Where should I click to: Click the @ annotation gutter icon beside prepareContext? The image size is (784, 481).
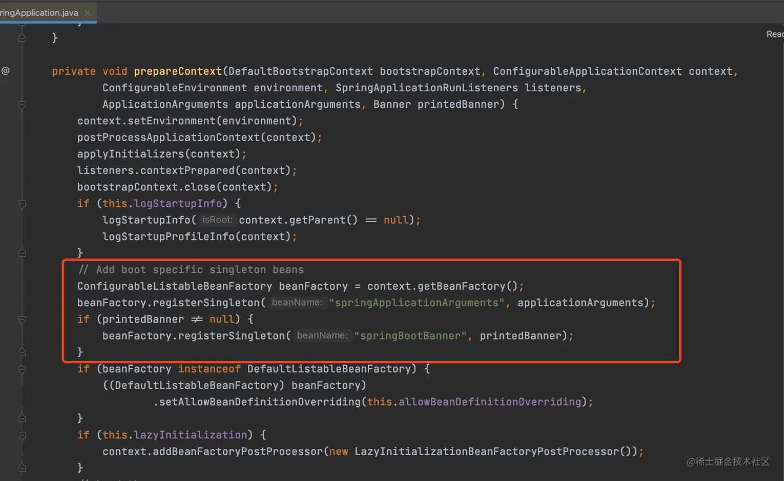click(x=5, y=70)
